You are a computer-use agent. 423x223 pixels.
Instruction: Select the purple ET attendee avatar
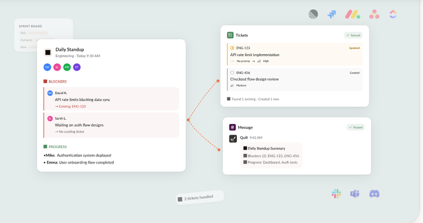(77, 67)
